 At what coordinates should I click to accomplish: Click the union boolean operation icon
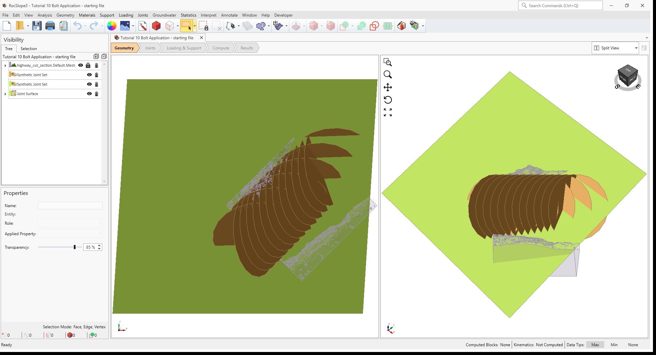(344, 26)
